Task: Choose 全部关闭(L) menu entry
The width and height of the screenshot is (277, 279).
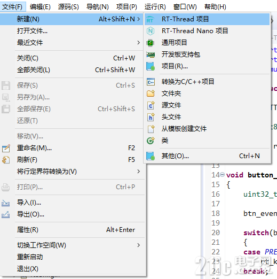Action: (x=72, y=70)
